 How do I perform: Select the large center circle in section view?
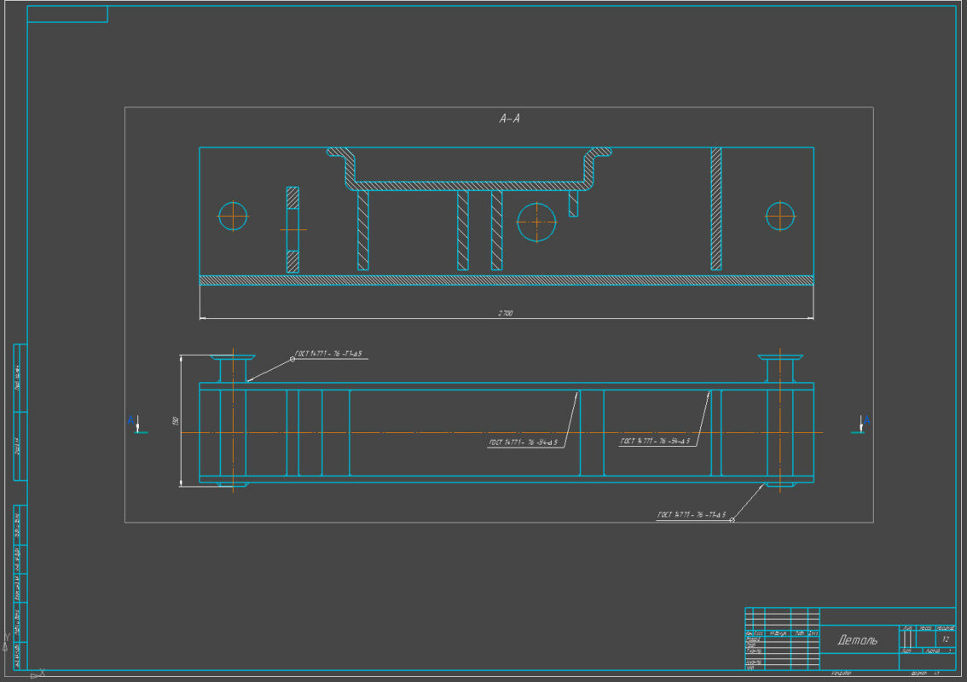point(536,222)
